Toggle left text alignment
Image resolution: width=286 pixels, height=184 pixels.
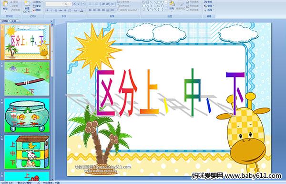coord(90,10)
